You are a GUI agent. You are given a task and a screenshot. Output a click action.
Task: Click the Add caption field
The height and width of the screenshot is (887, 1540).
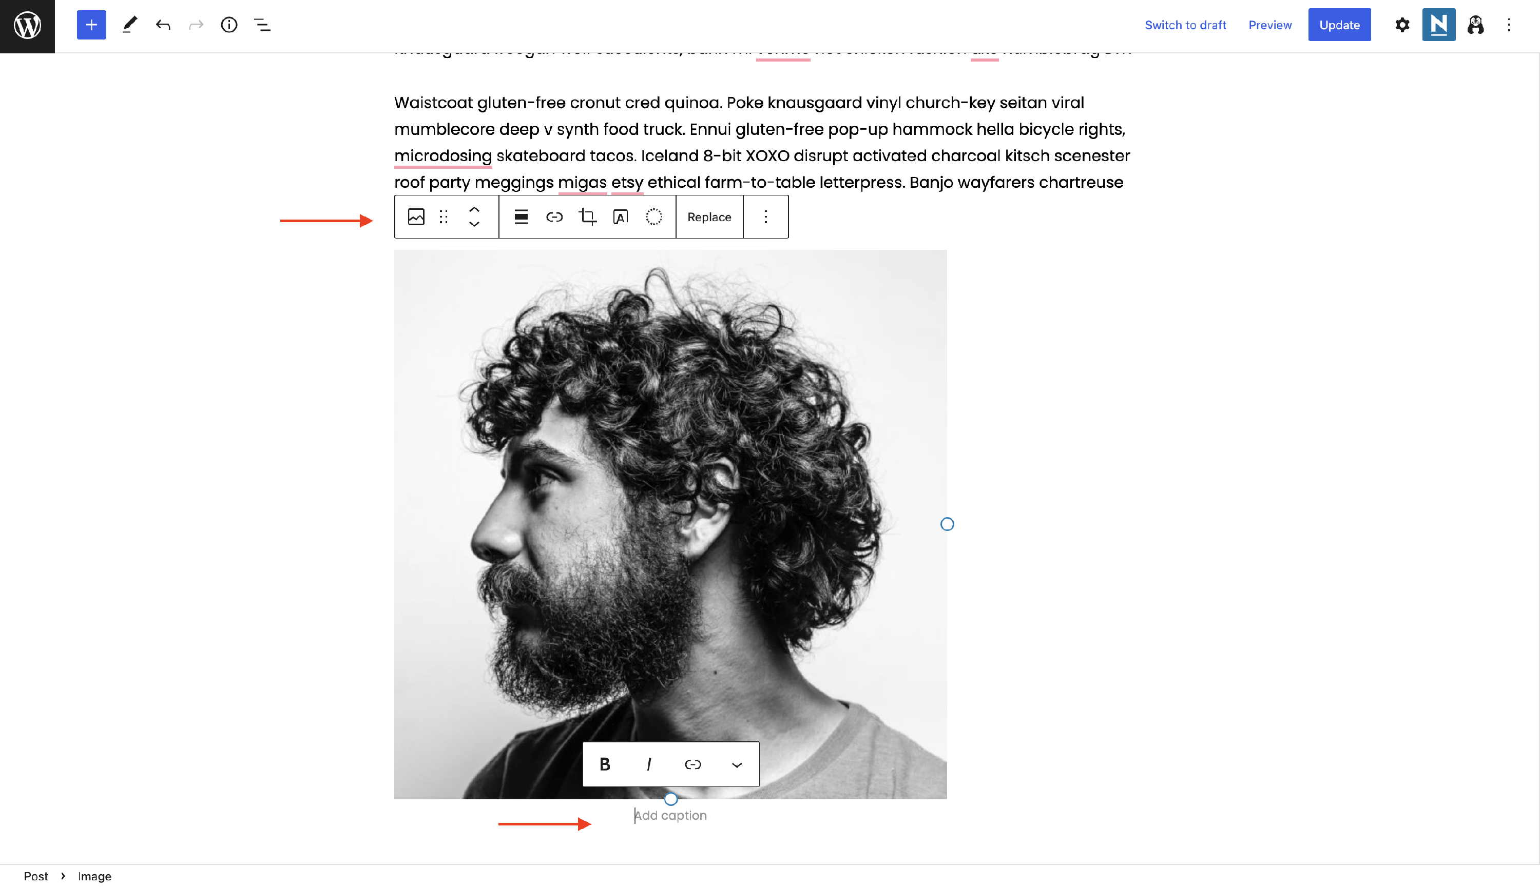[x=670, y=815]
